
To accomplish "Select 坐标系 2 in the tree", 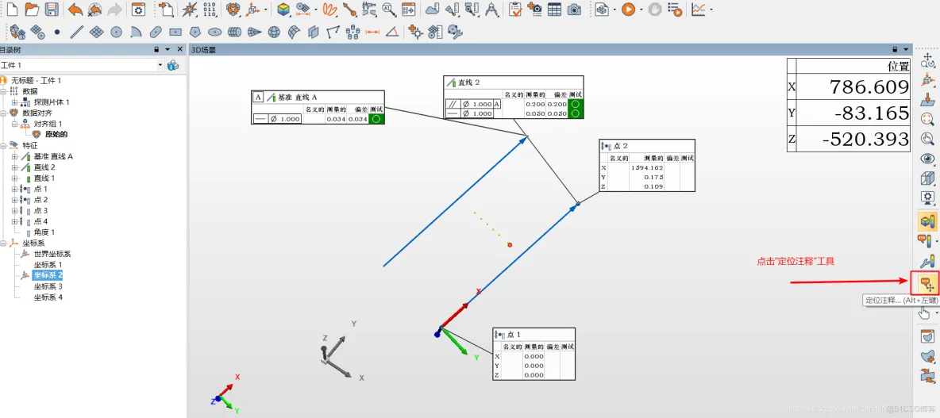I will pyautogui.click(x=48, y=275).
